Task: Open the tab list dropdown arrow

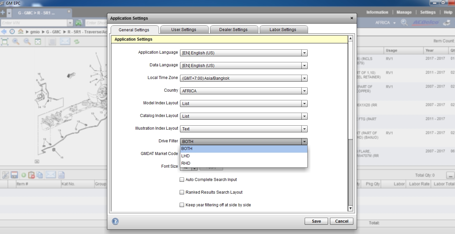Action: (9, 13)
